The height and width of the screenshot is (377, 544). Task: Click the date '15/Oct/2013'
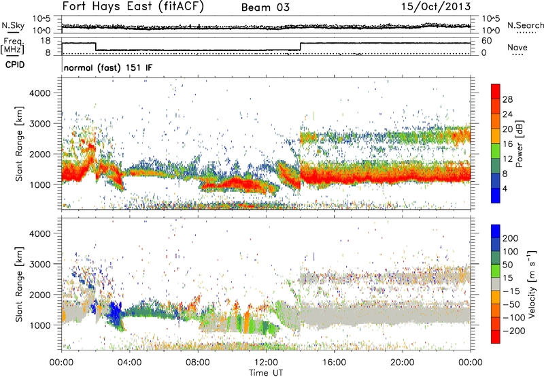(436, 7)
